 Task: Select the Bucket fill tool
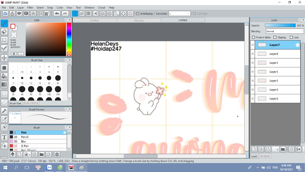tap(4, 76)
